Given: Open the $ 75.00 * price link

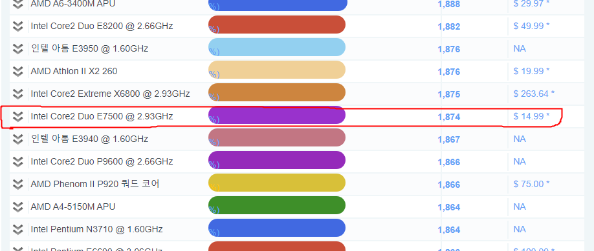Looking at the screenshot, I should [531, 184].
